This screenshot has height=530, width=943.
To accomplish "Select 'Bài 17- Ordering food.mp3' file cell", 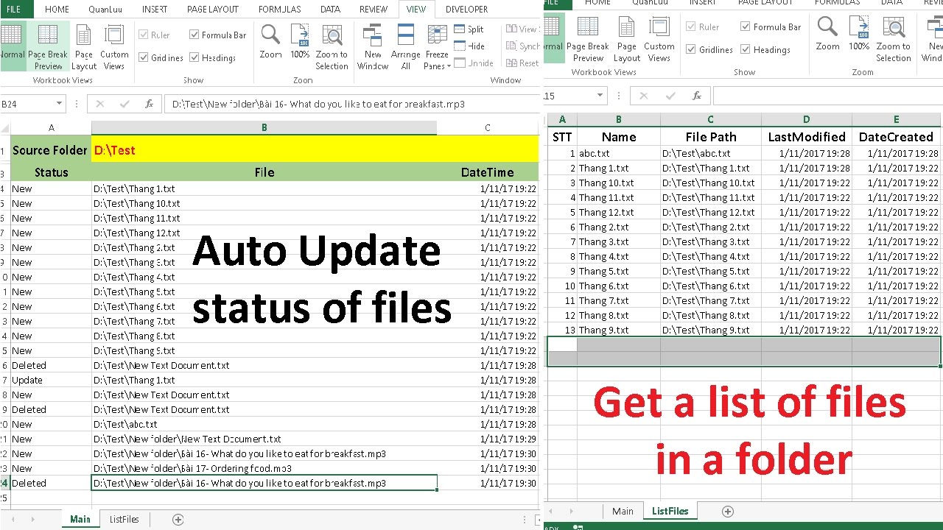I will [x=264, y=468].
